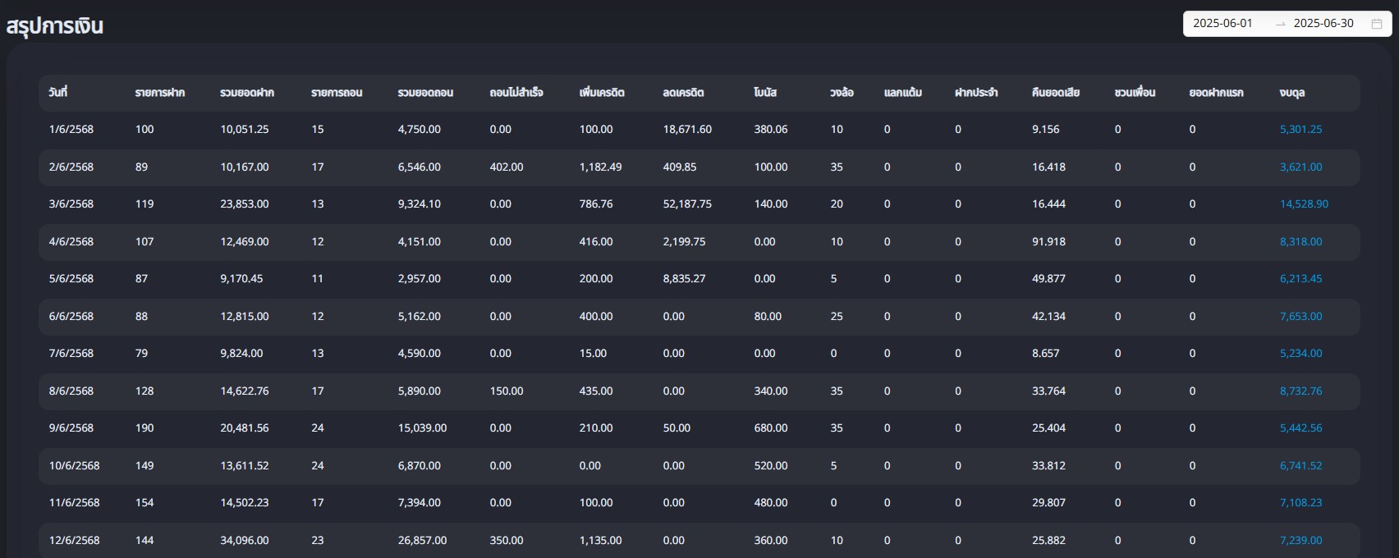Click the โบนัส column header
Screen dimensions: 1399x558
coord(765,93)
